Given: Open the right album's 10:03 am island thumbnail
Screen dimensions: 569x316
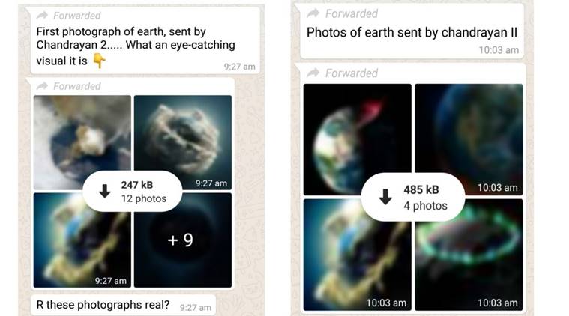Looking at the screenshot, I should pos(358,255).
